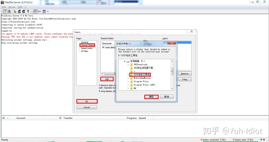Click the 确定 button in folder browser

click(x=151, y=96)
